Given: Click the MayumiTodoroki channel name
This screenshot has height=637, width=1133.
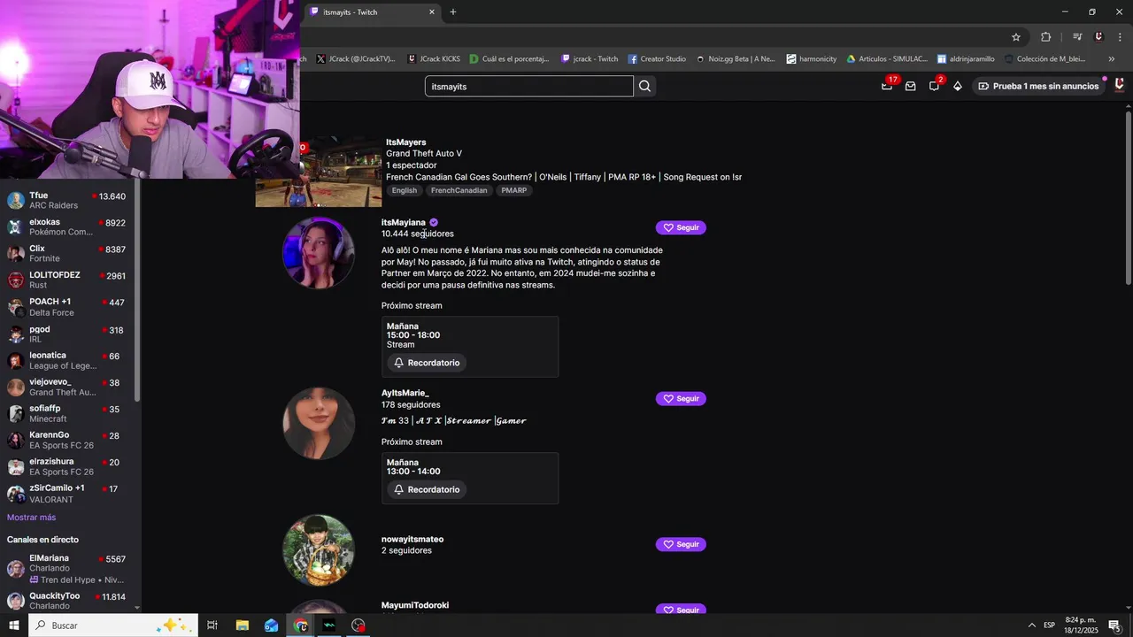Looking at the screenshot, I should pos(415,605).
